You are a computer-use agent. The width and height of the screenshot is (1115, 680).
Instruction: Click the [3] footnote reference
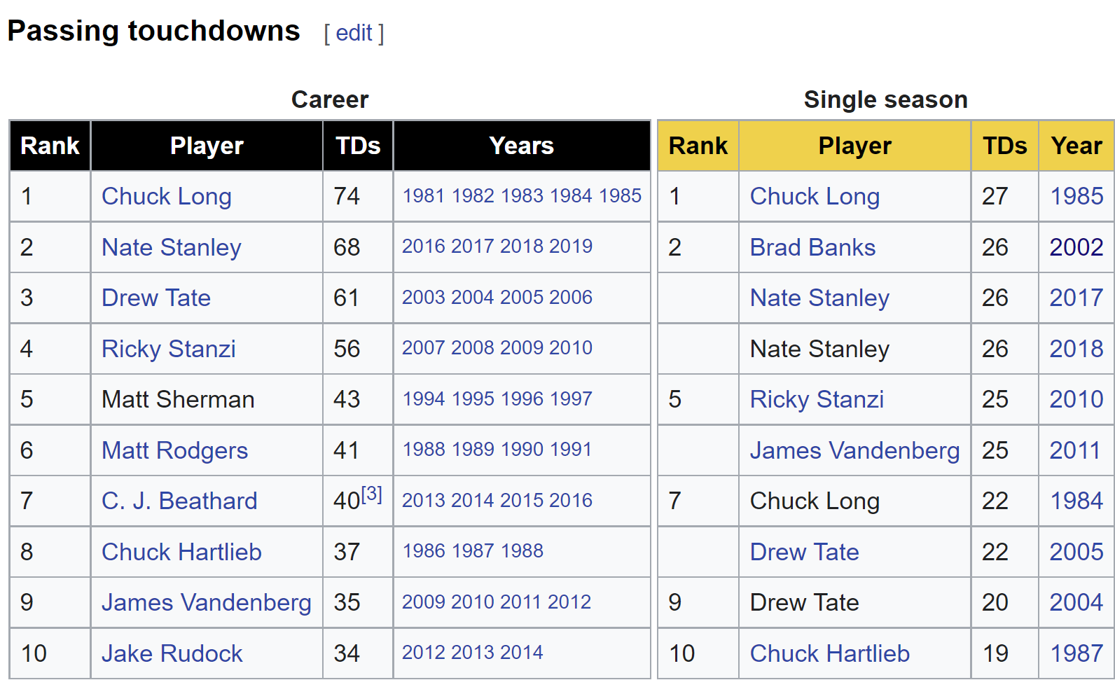[x=372, y=494]
